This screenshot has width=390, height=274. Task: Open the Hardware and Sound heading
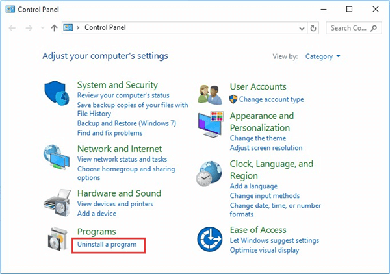pos(119,193)
